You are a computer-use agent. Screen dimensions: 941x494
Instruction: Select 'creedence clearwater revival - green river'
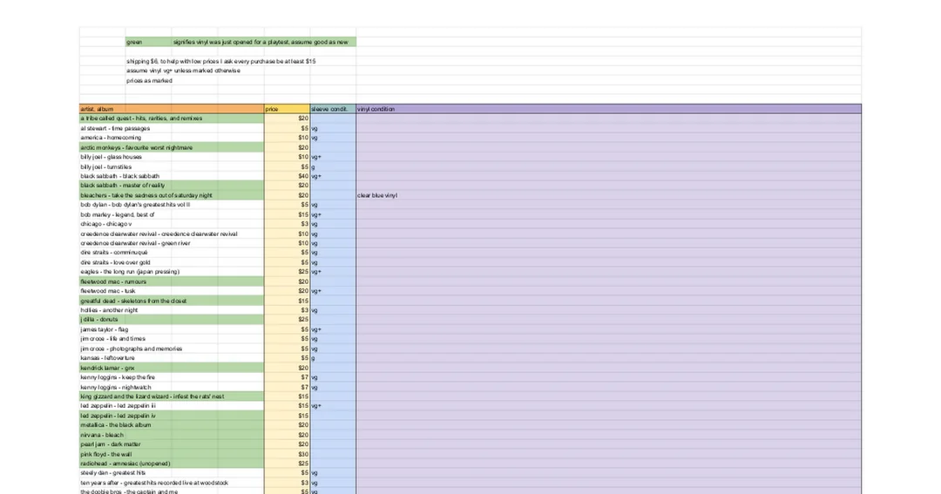(172, 243)
